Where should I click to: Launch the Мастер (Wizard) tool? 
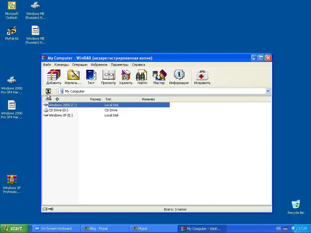pos(159,77)
